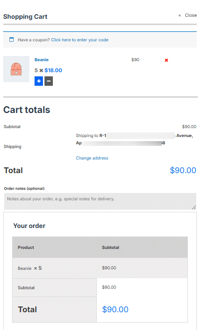The image size is (201, 330).
Task: Click the $90.00 Total in Your order table
Action: point(115,310)
